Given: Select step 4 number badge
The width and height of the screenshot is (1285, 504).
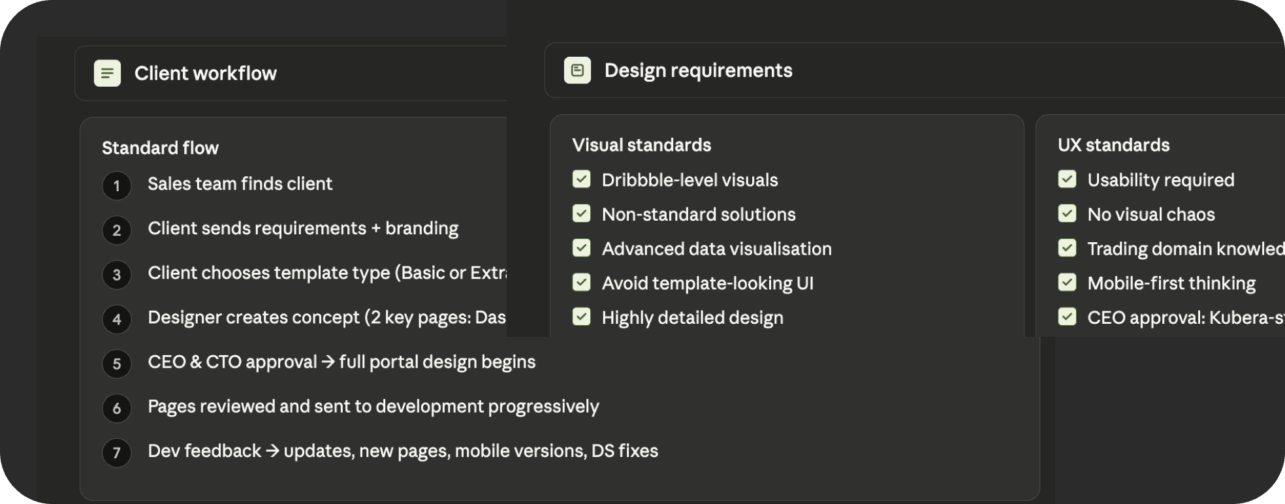Looking at the screenshot, I should [117, 319].
